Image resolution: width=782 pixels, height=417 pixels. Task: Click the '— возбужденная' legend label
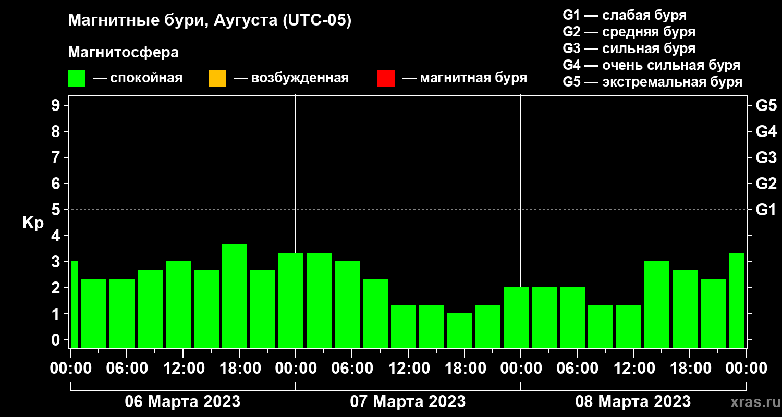pos(291,78)
